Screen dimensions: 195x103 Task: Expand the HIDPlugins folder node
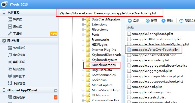[83, 45]
